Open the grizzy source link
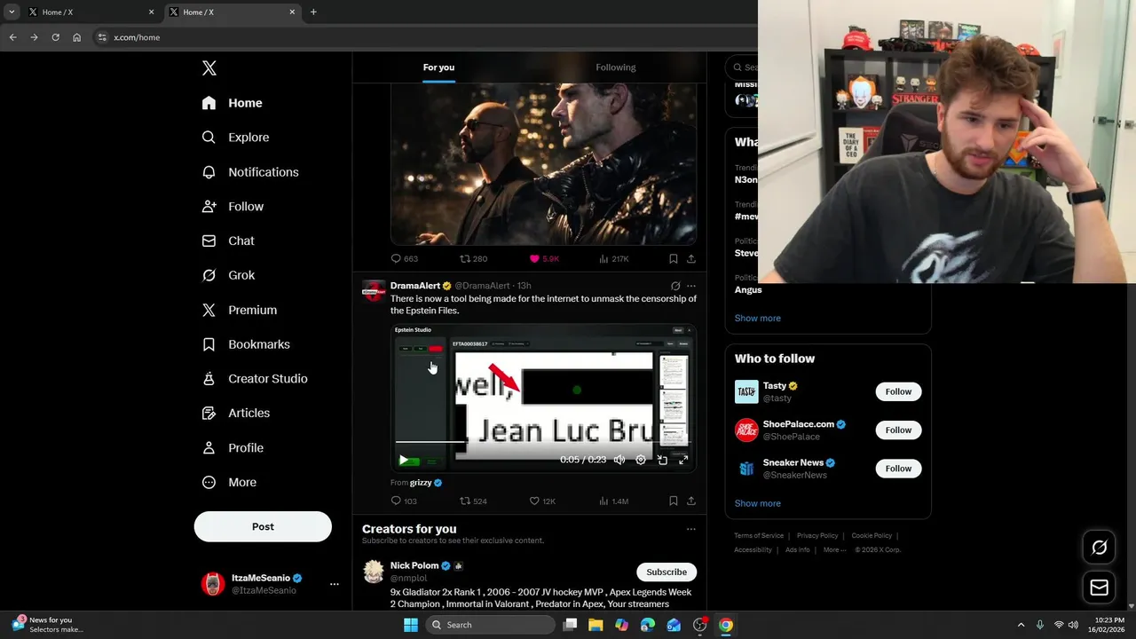1136x639 pixels. (x=421, y=483)
